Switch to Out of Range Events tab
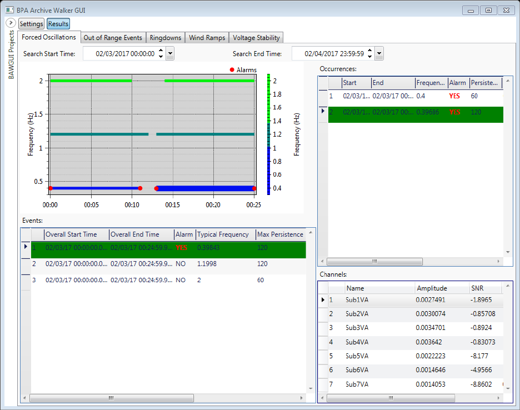 pos(113,38)
